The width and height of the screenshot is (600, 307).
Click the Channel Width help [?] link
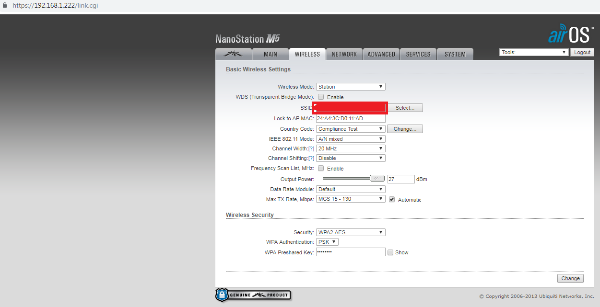[x=311, y=149]
